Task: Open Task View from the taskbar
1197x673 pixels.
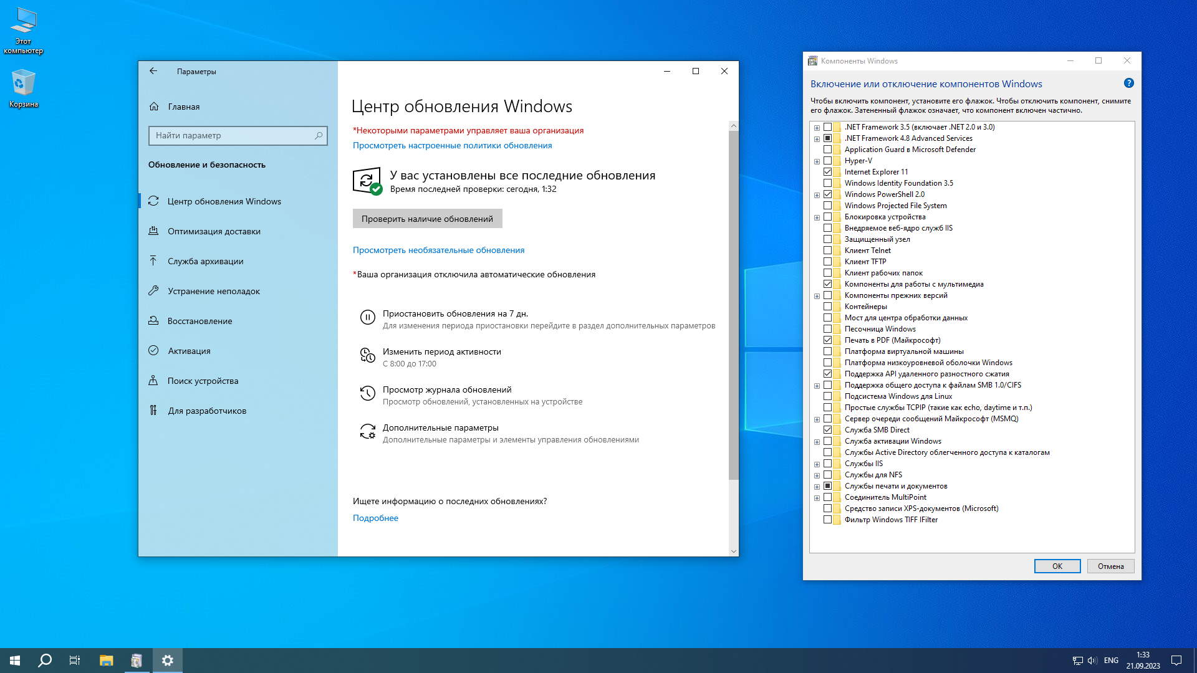Action: [75, 661]
